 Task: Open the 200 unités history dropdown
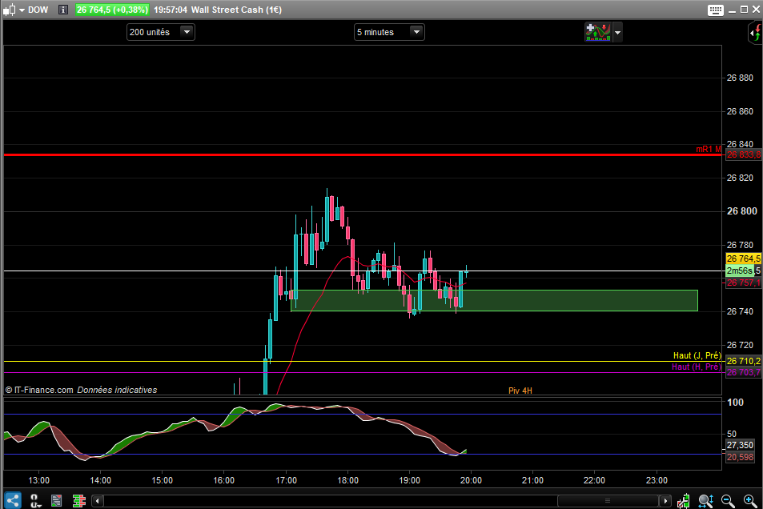161,32
